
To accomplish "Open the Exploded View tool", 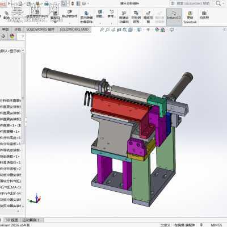I will [148, 17].
